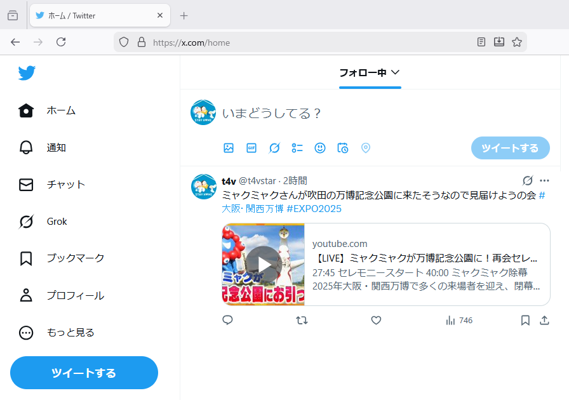
Task: Open the GIF picker icon
Action: [251, 148]
